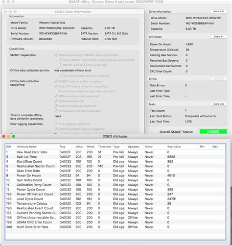The height and width of the screenshot is (245, 232).
Task: Sort by Worst column header
Action: 91,147
